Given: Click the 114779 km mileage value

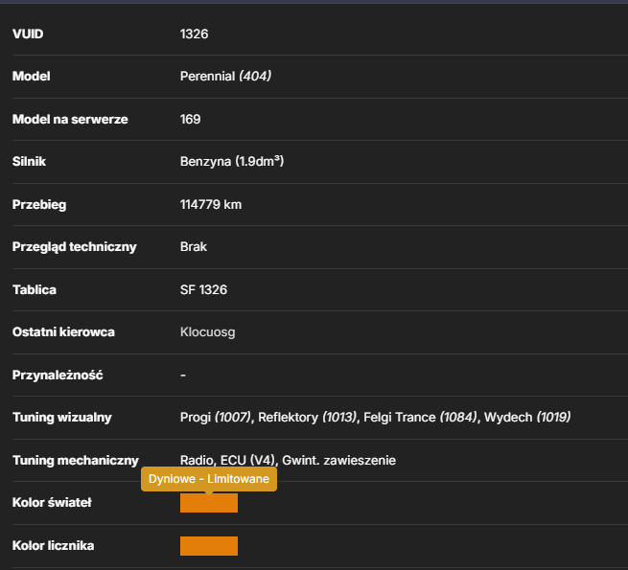Looking at the screenshot, I should tap(211, 205).
